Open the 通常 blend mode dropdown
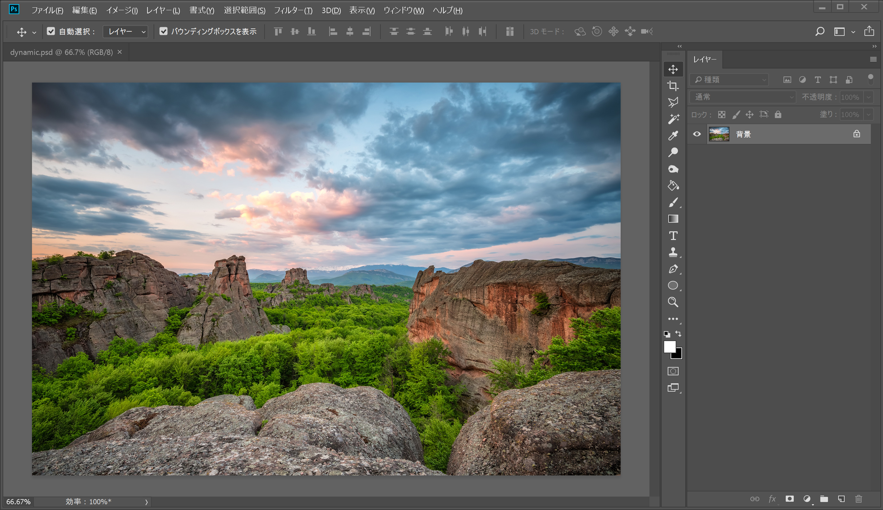The width and height of the screenshot is (883, 510). [743, 97]
